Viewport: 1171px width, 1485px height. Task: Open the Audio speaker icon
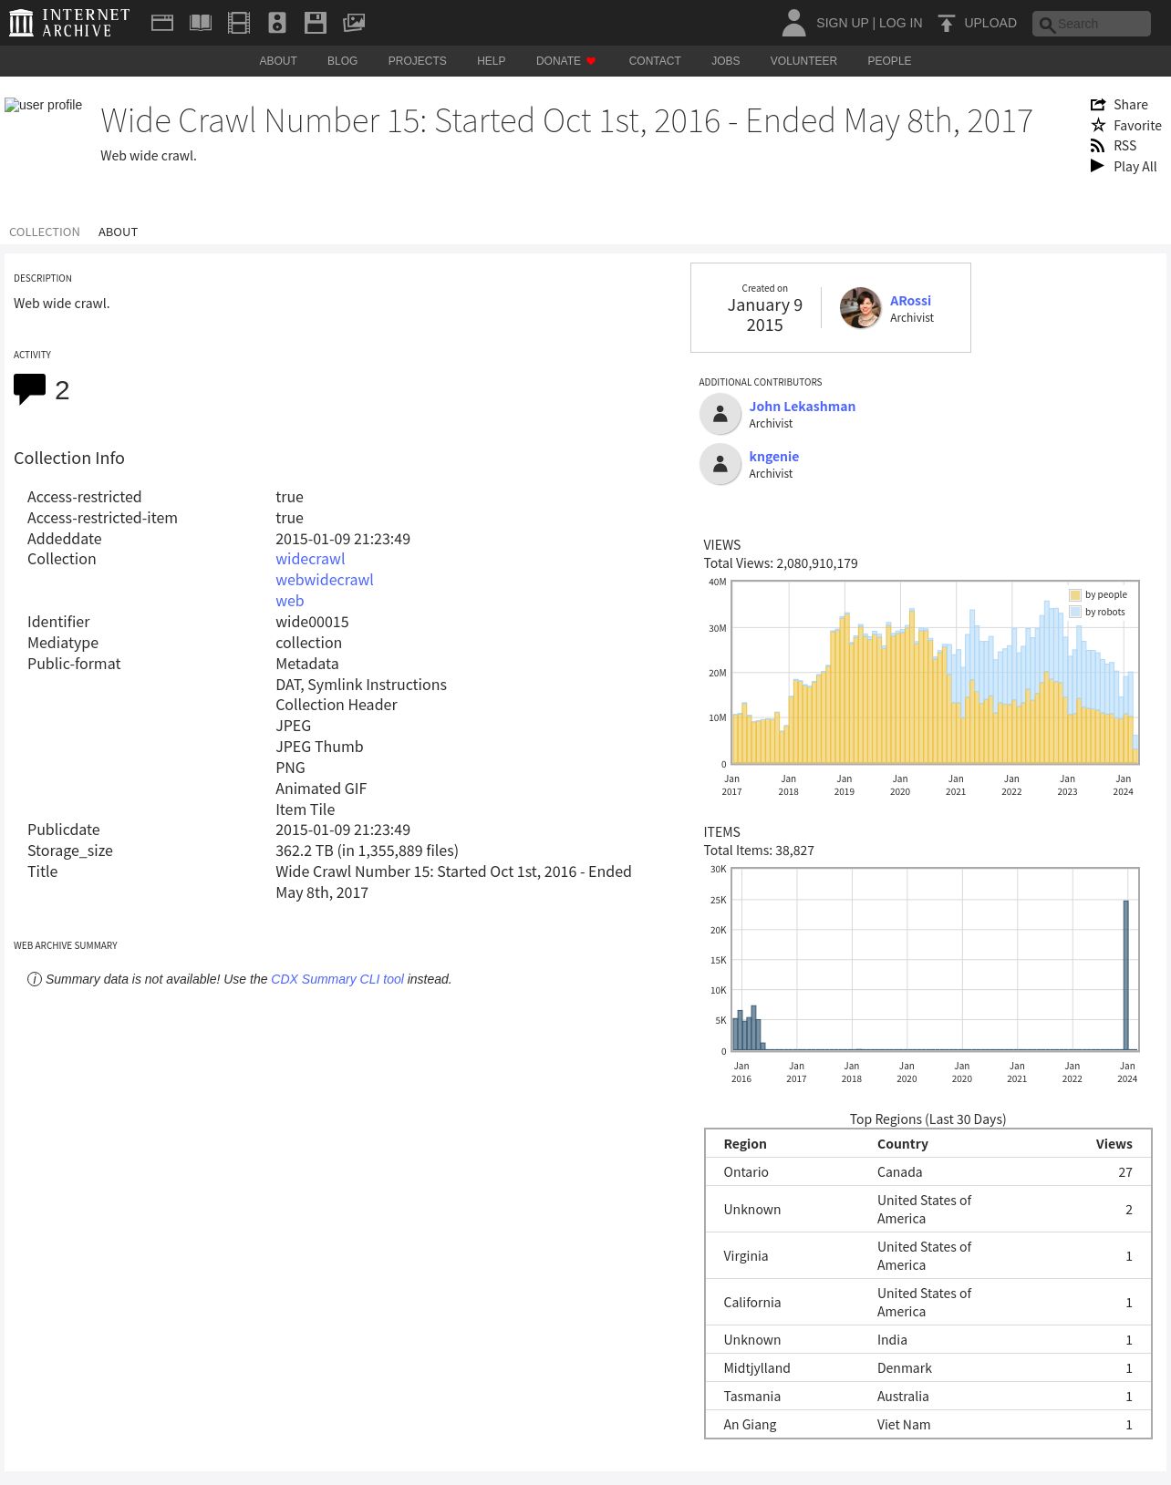pyautogui.click(x=277, y=23)
